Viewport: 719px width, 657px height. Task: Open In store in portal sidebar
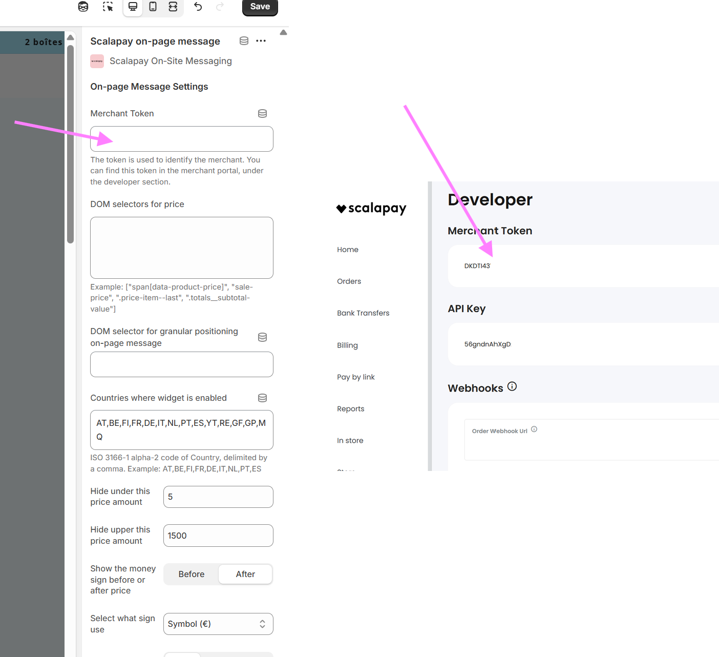pyautogui.click(x=350, y=441)
